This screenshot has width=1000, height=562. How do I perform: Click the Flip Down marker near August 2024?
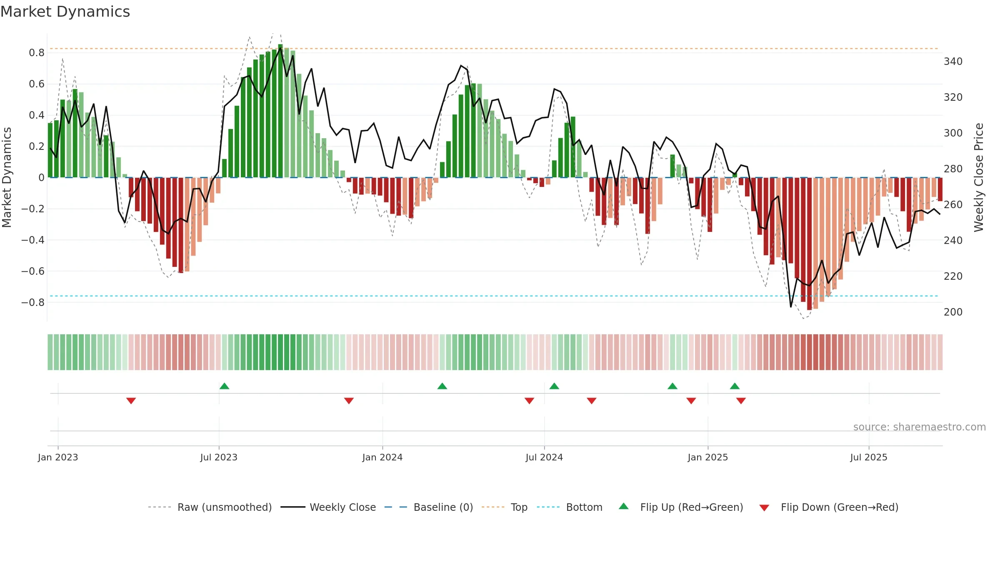click(592, 401)
